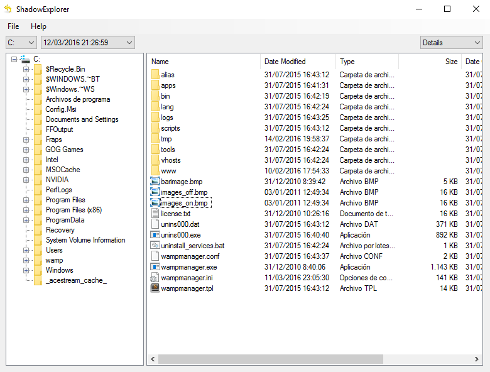Click the images_on.bmp file icon
Image resolution: width=490 pixels, height=372 pixels.
coord(155,202)
